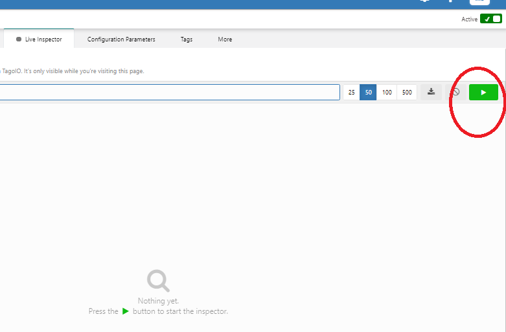Clear the inspector log with the ban icon
506x332 pixels.
(x=455, y=92)
